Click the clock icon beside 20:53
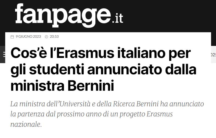The height and width of the screenshot is (138, 216). tap(46, 37)
